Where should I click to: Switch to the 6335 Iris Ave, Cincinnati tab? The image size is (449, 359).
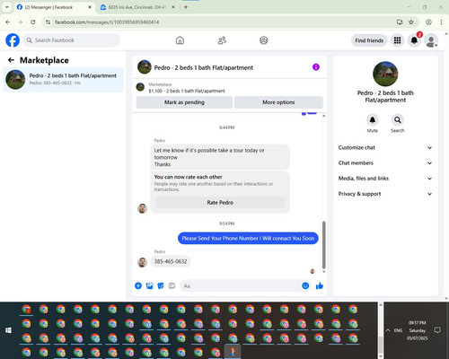(136, 7)
